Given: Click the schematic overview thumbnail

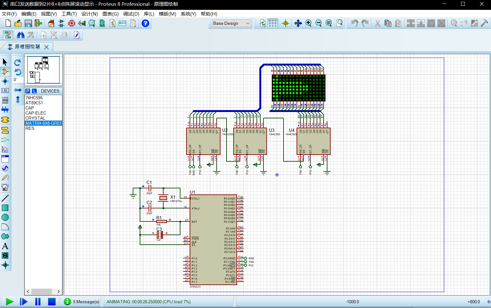Looking at the screenshot, I should (x=44, y=70).
